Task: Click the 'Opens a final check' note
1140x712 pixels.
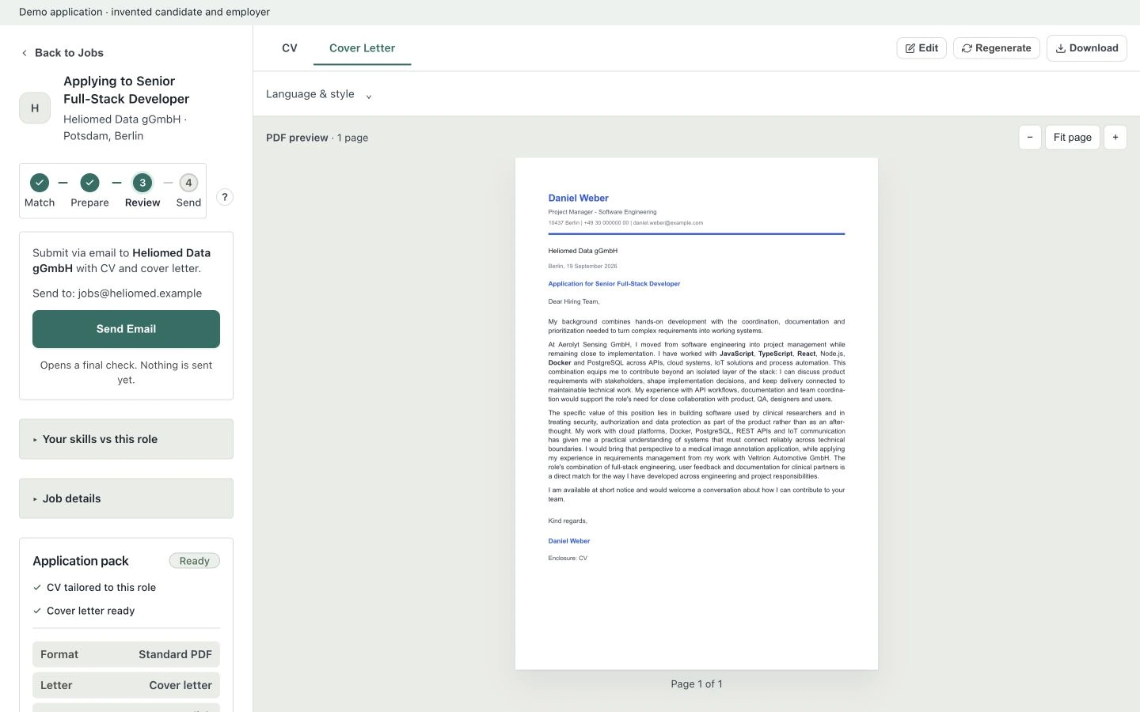Action: 126,373
